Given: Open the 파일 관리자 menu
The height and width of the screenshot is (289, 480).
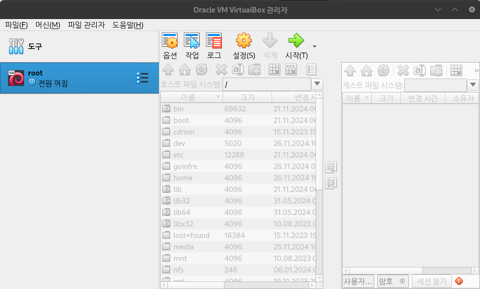Looking at the screenshot, I should pos(86,25).
